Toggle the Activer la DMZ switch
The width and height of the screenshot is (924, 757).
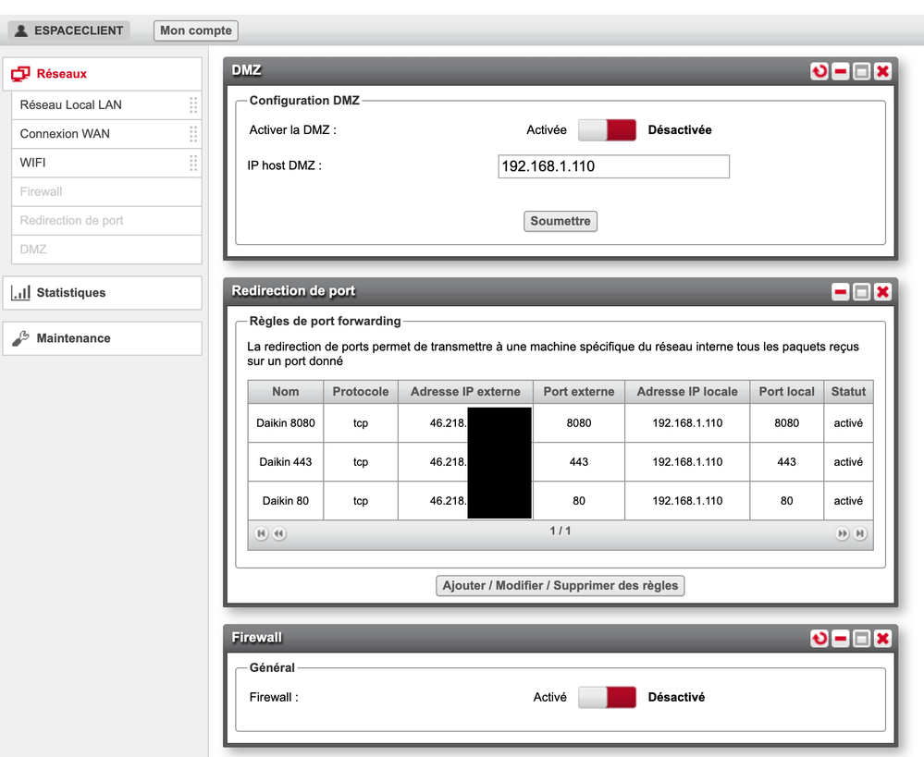pos(608,130)
